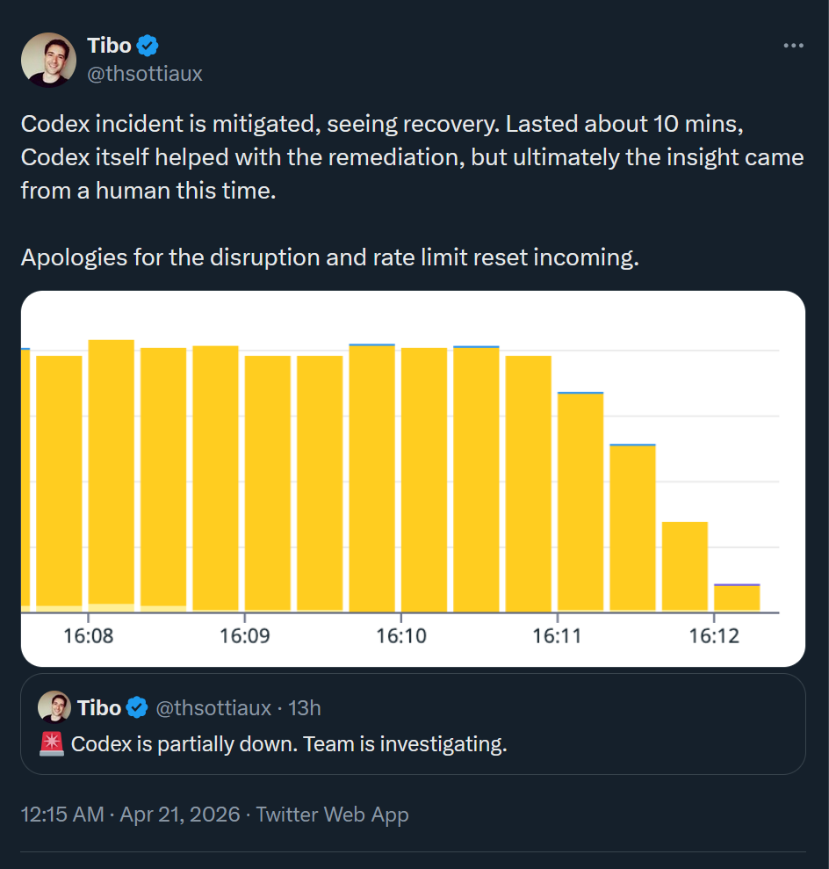Click the 16:12 time label on chart axis

click(713, 635)
